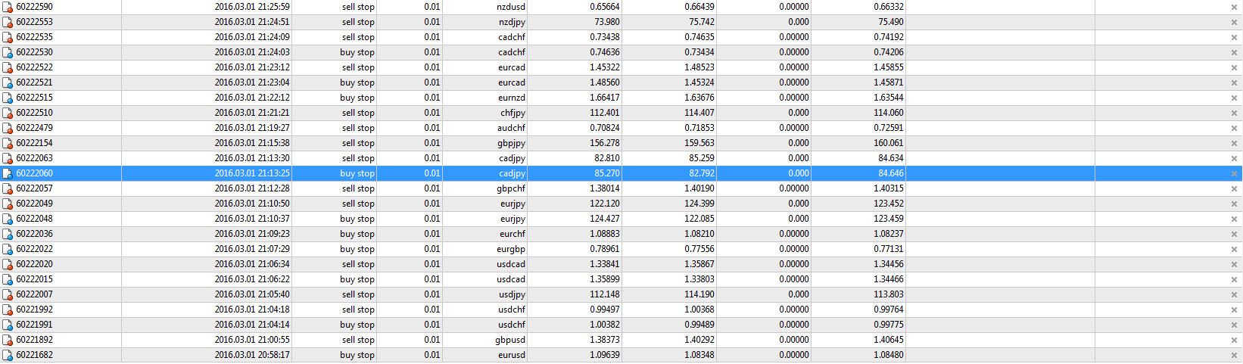Click the order icon for ticket 60222020
This screenshot has height=364, width=1243.
click(8, 264)
